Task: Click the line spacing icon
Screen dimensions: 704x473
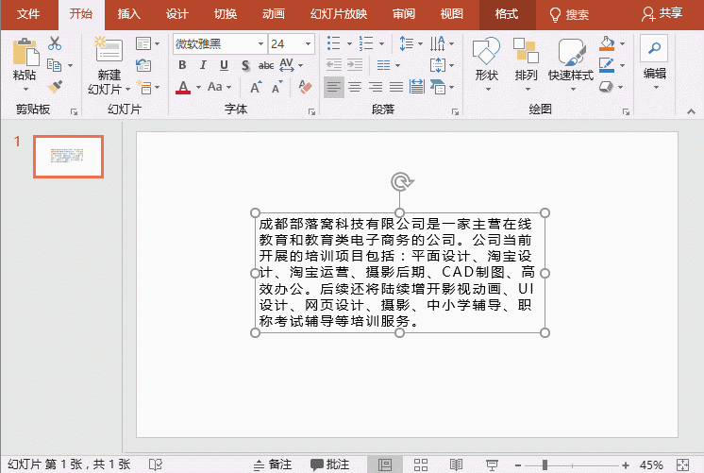Action: pyautogui.click(x=406, y=43)
